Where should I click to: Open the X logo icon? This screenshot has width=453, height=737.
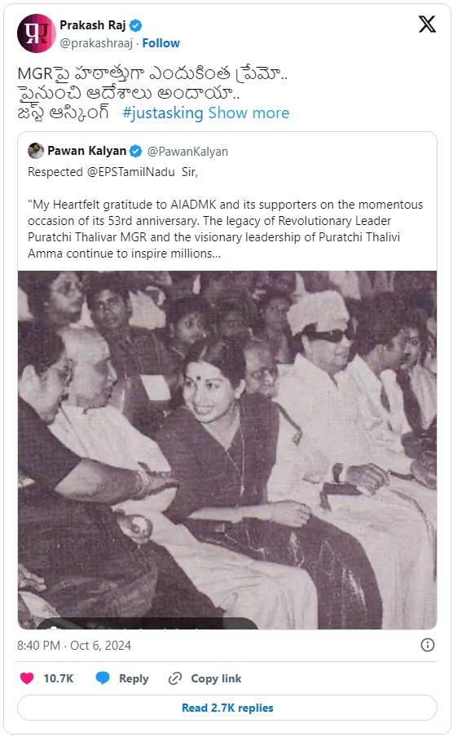point(427,24)
